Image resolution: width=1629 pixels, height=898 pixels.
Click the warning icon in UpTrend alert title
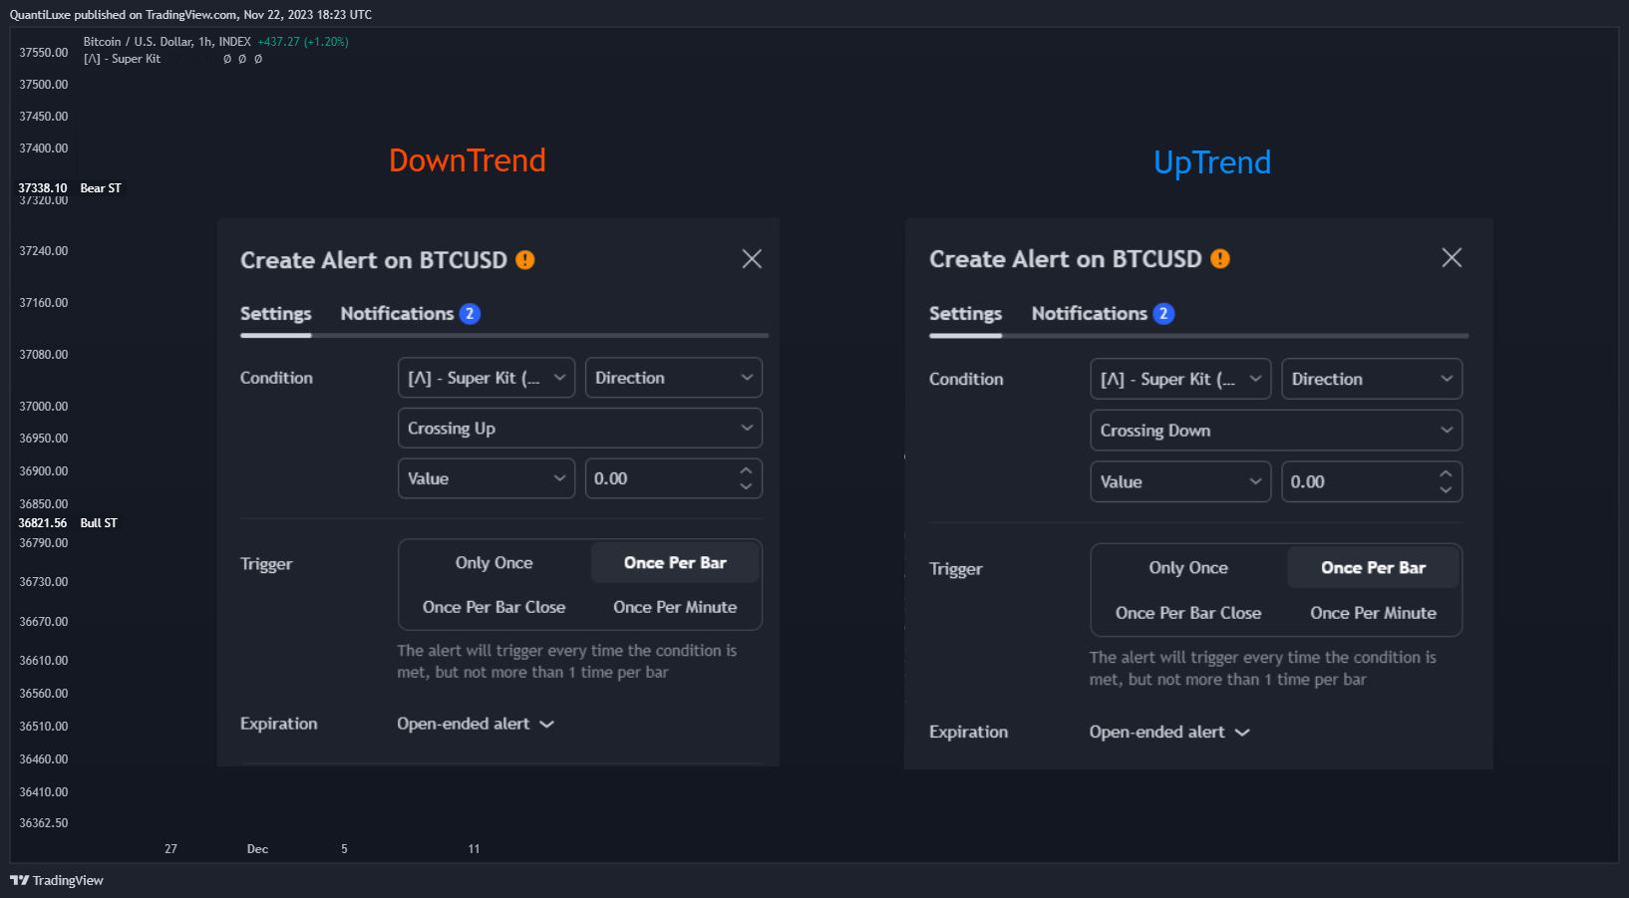coord(1220,259)
